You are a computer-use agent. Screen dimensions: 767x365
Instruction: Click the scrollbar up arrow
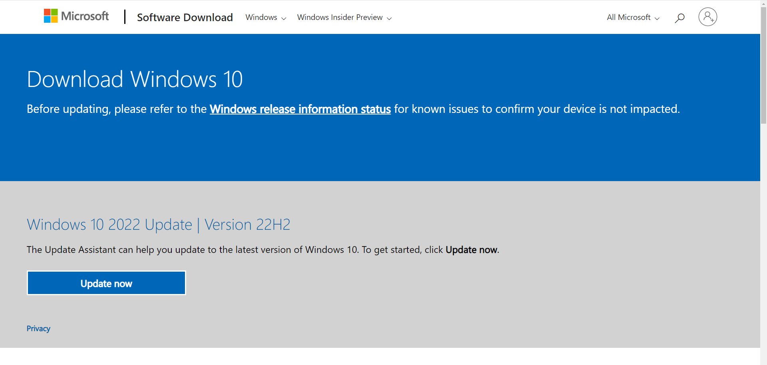[763, 4]
